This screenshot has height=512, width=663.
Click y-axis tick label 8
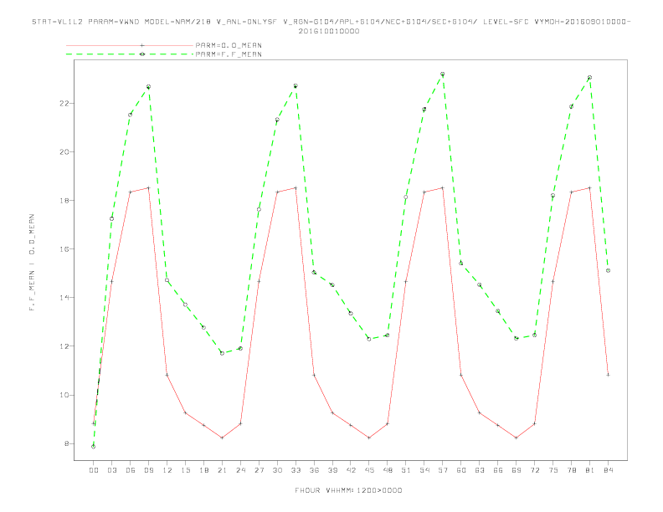coord(66,444)
